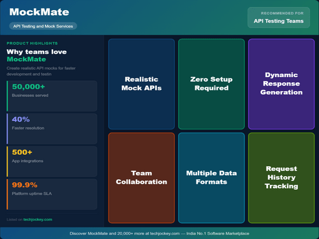Open the 40% Faster resolution stat card

pos(52,129)
